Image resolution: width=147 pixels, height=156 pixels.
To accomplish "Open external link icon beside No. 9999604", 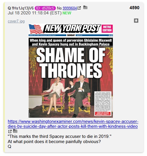I will click(79, 8).
